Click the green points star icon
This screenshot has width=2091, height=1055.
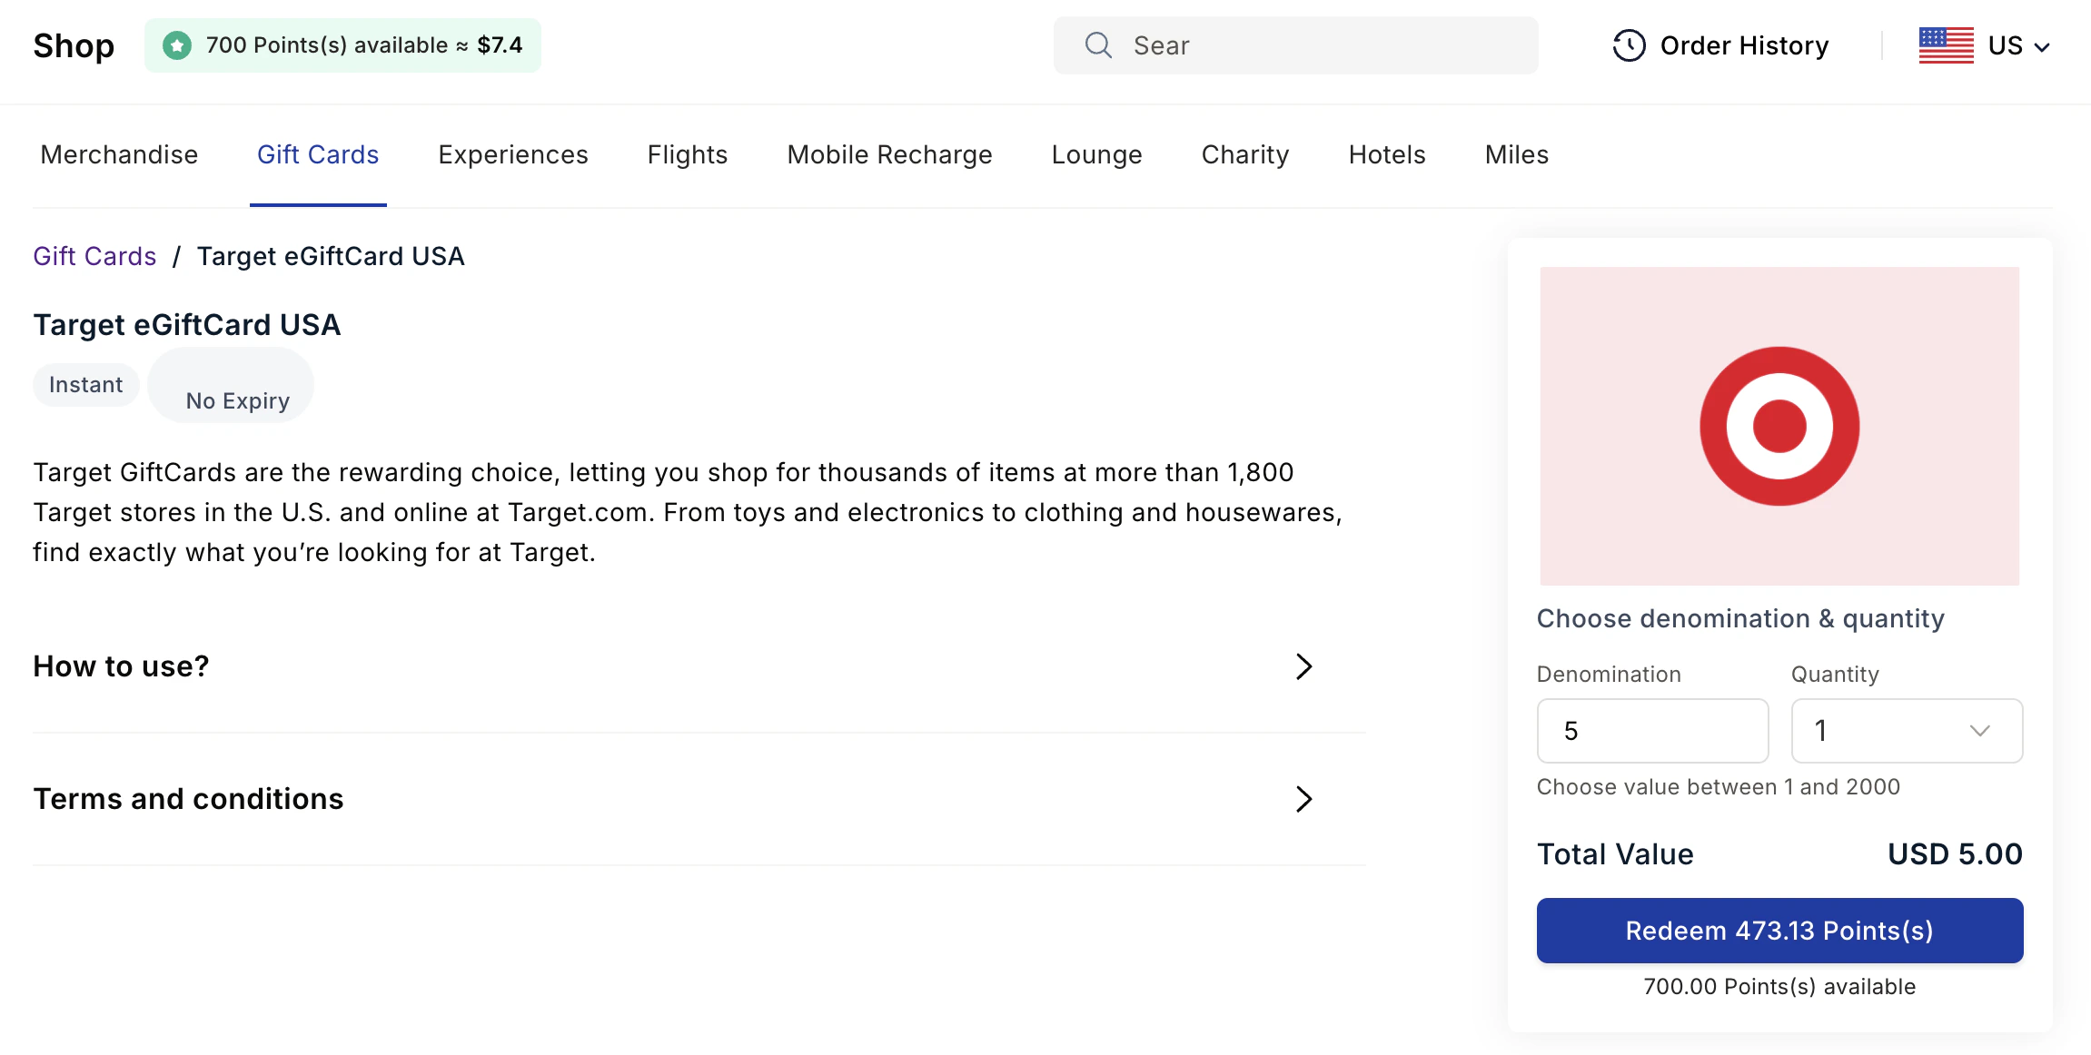(177, 45)
